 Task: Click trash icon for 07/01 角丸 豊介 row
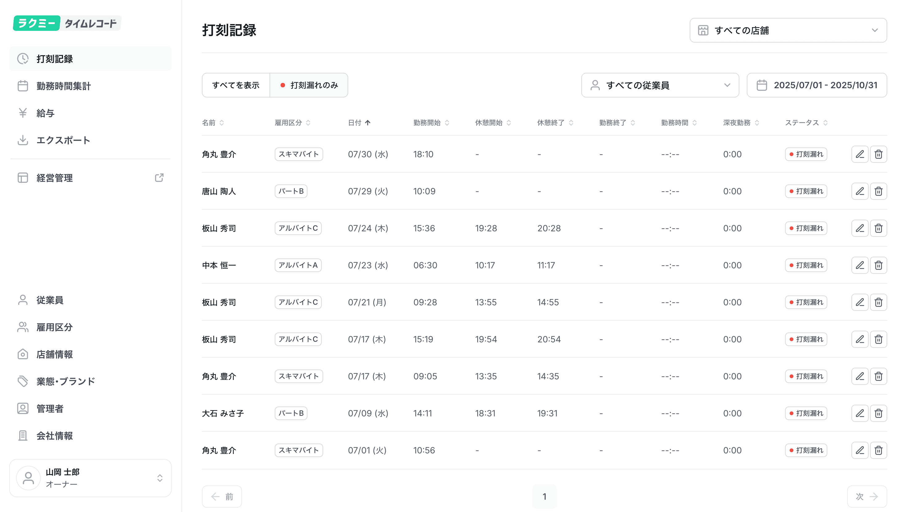878,450
